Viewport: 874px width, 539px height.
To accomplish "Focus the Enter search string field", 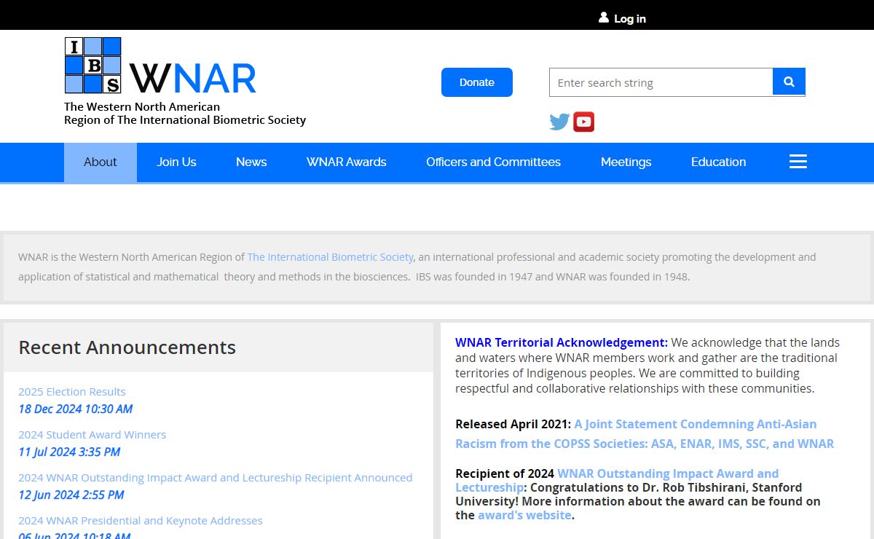I will point(661,82).
